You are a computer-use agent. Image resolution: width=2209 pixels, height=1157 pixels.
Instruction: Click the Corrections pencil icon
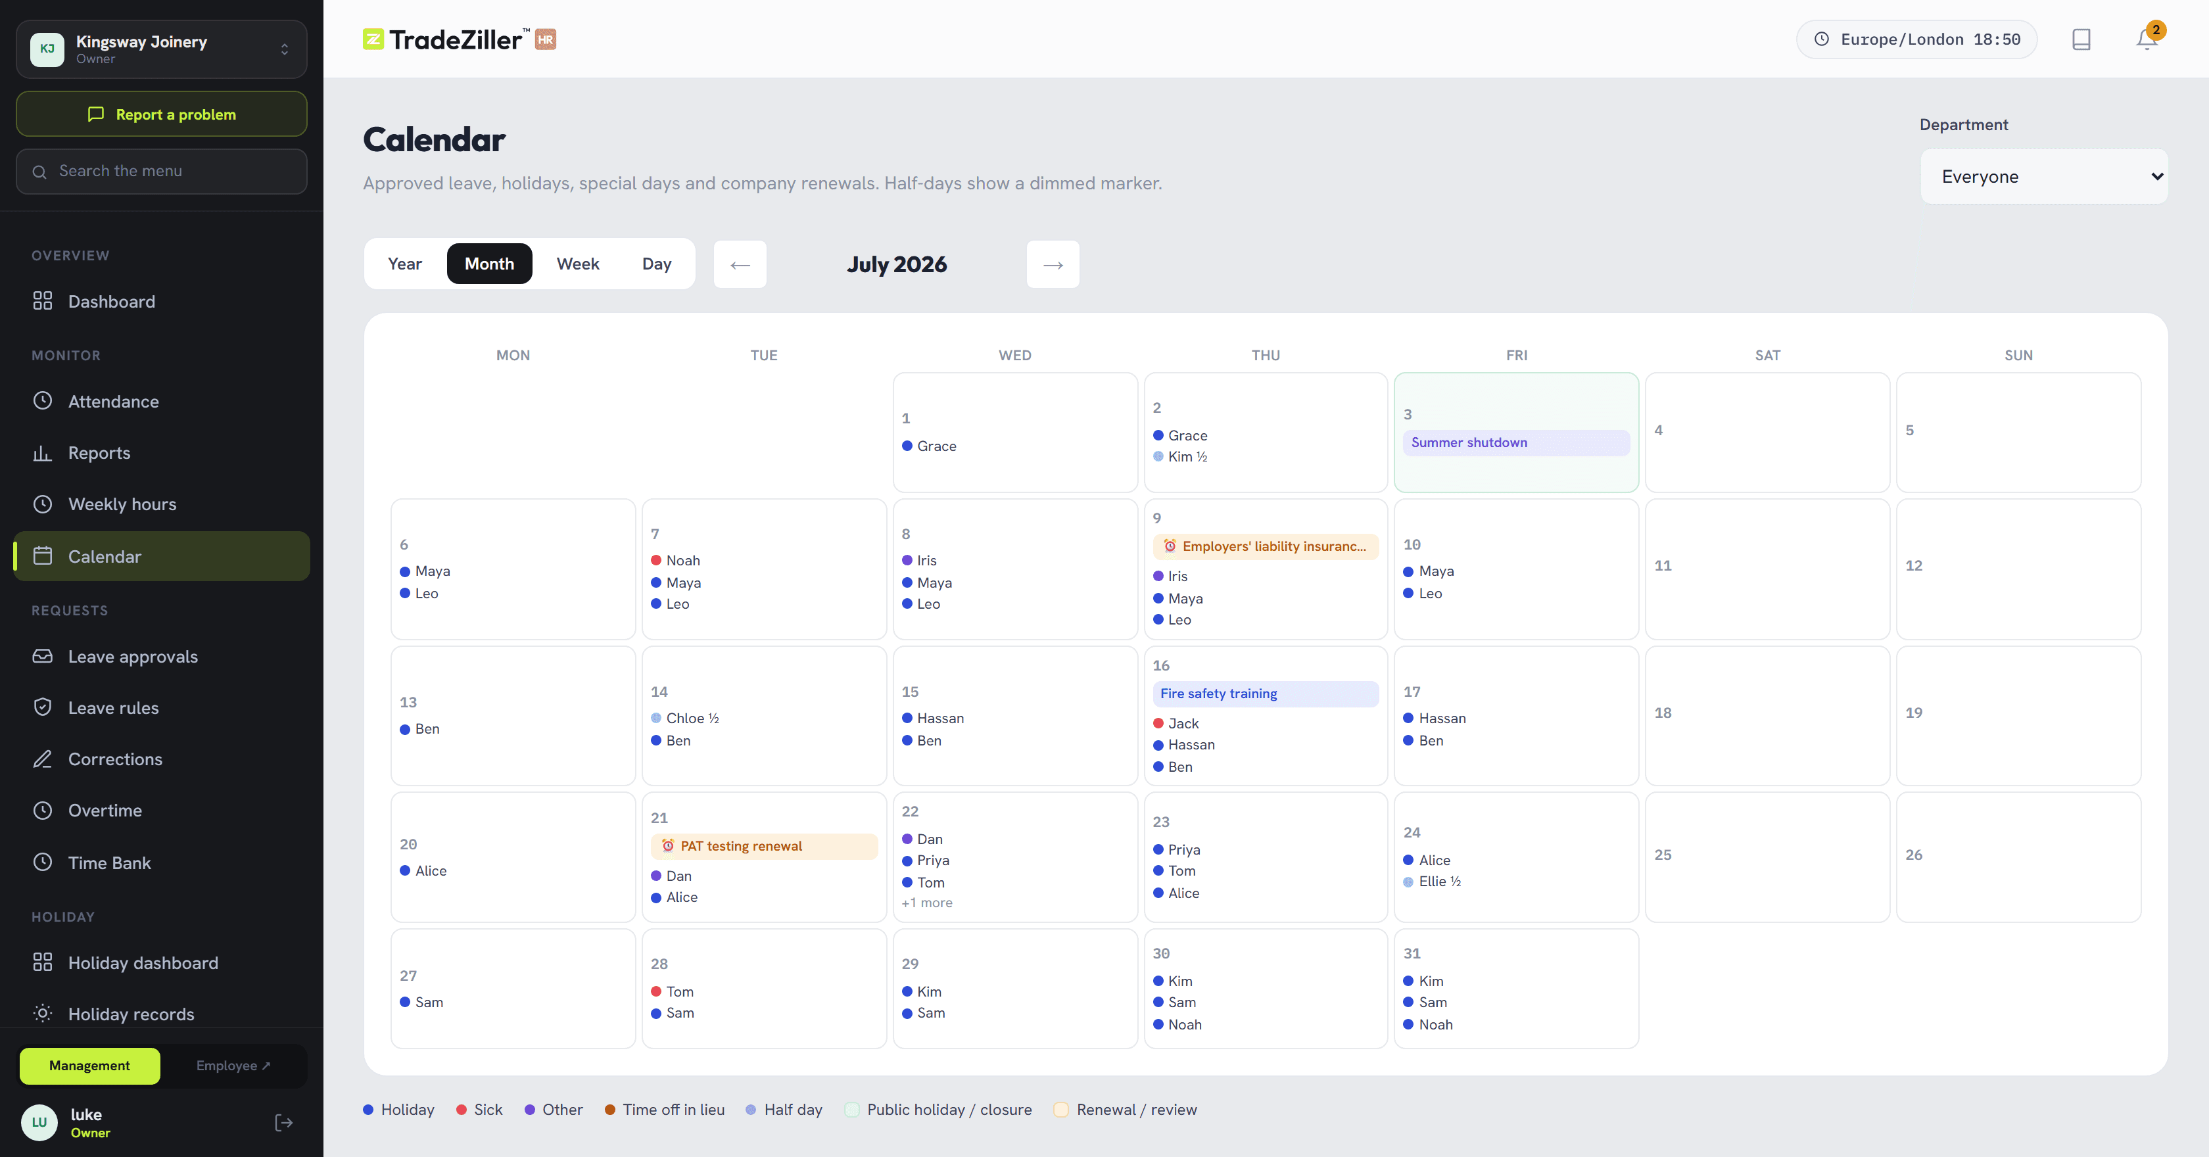point(43,759)
